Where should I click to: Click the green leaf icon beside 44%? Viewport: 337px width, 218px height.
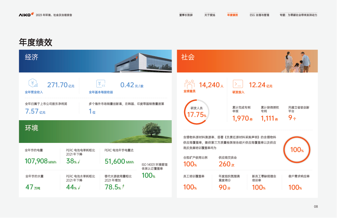(x=79, y=187)
